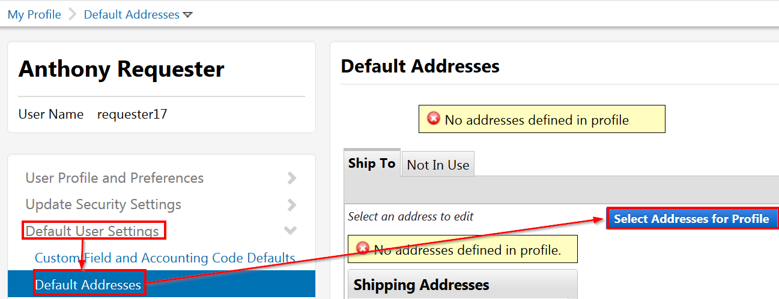Switch to the Not In Use tab
Screen dimensions: 779x299
[x=438, y=165]
